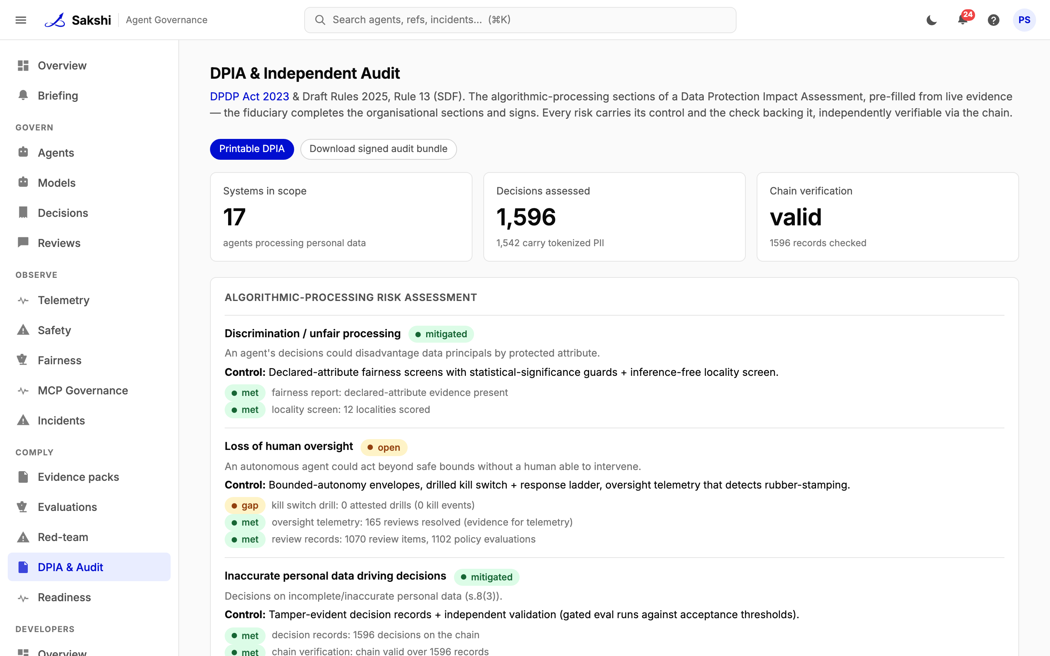Click the Sakshi logo icon
This screenshot has height=656, width=1050.
tap(55, 20)
